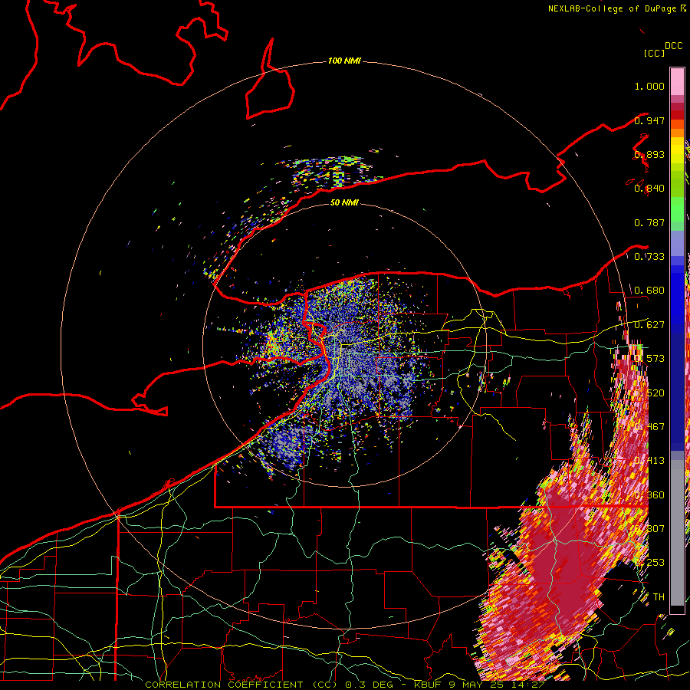Select the 0.627 value on the color scale
Screen dimensions: 690x690
point(649,325)
